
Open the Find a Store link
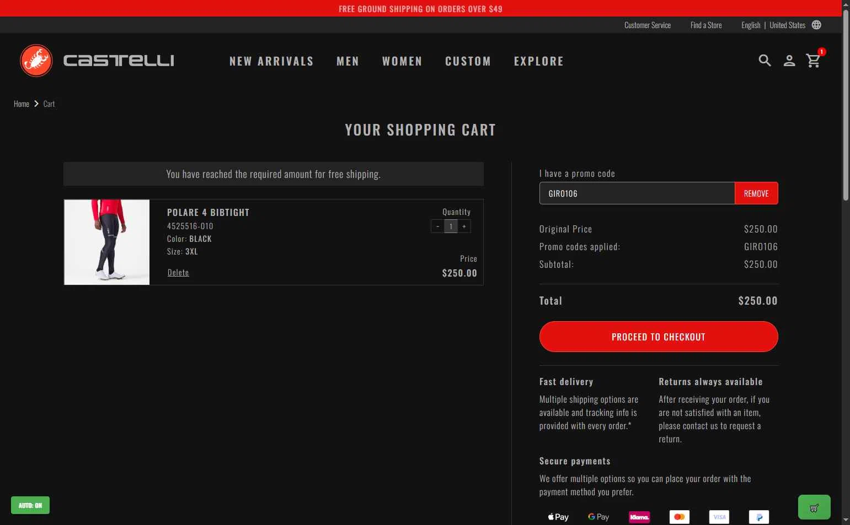point(706,25)
